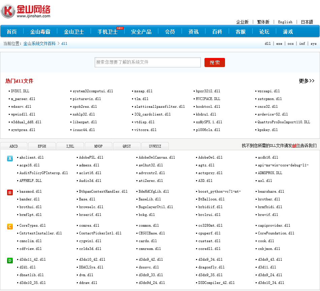Open ContactPickerIntl.dll link

(x=100, y=233)
